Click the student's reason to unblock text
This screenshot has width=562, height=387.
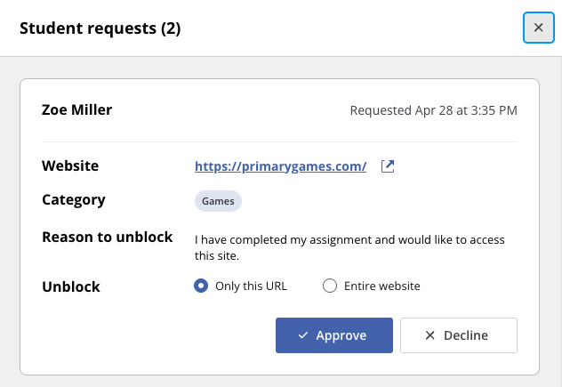[x=349, y=247]
